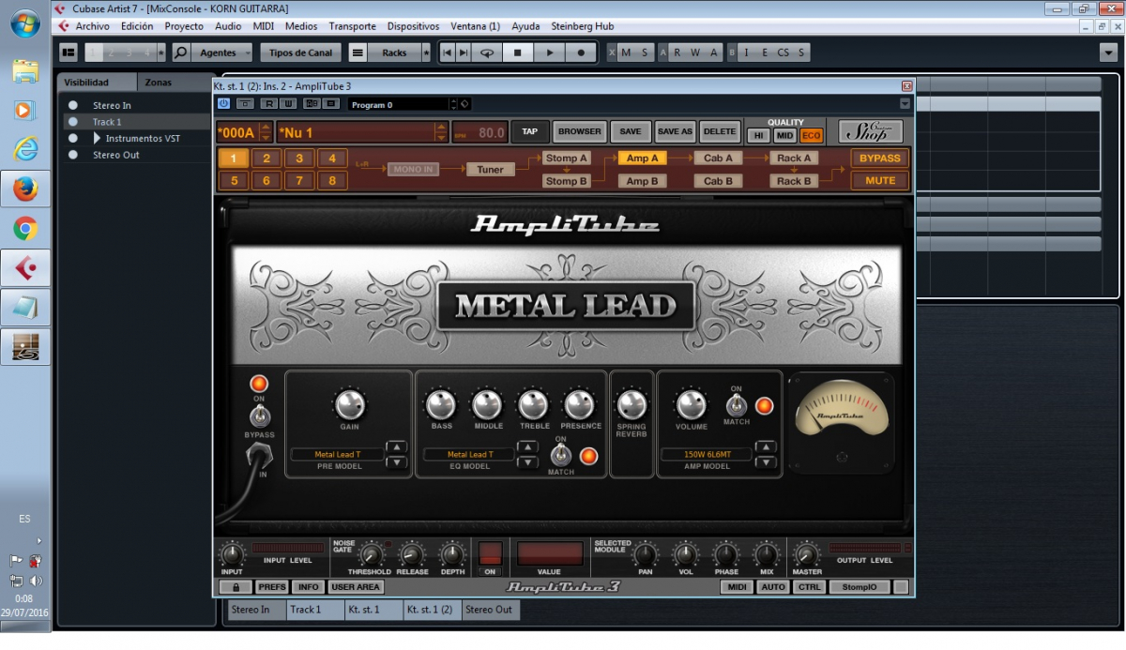Screen dimensions: 1126x650
Task: Flip the amp BYPASS toggle switch
Action: [258, 416]
